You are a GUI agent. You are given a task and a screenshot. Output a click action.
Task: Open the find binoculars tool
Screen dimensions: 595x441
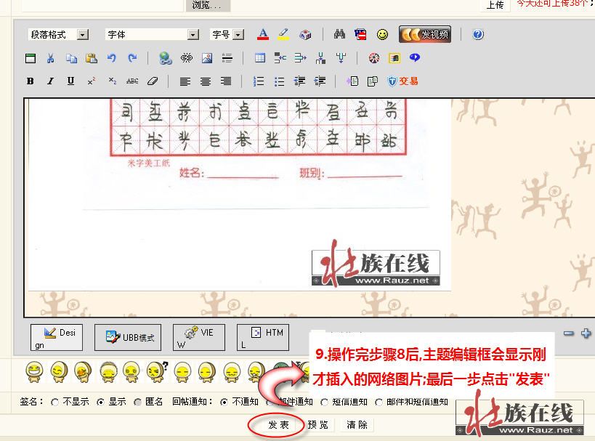coord(339,34)
